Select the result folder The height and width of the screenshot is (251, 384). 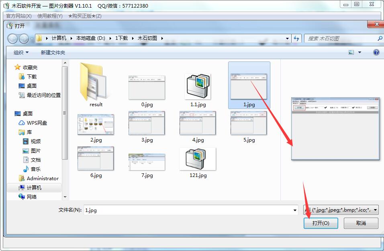96,85
